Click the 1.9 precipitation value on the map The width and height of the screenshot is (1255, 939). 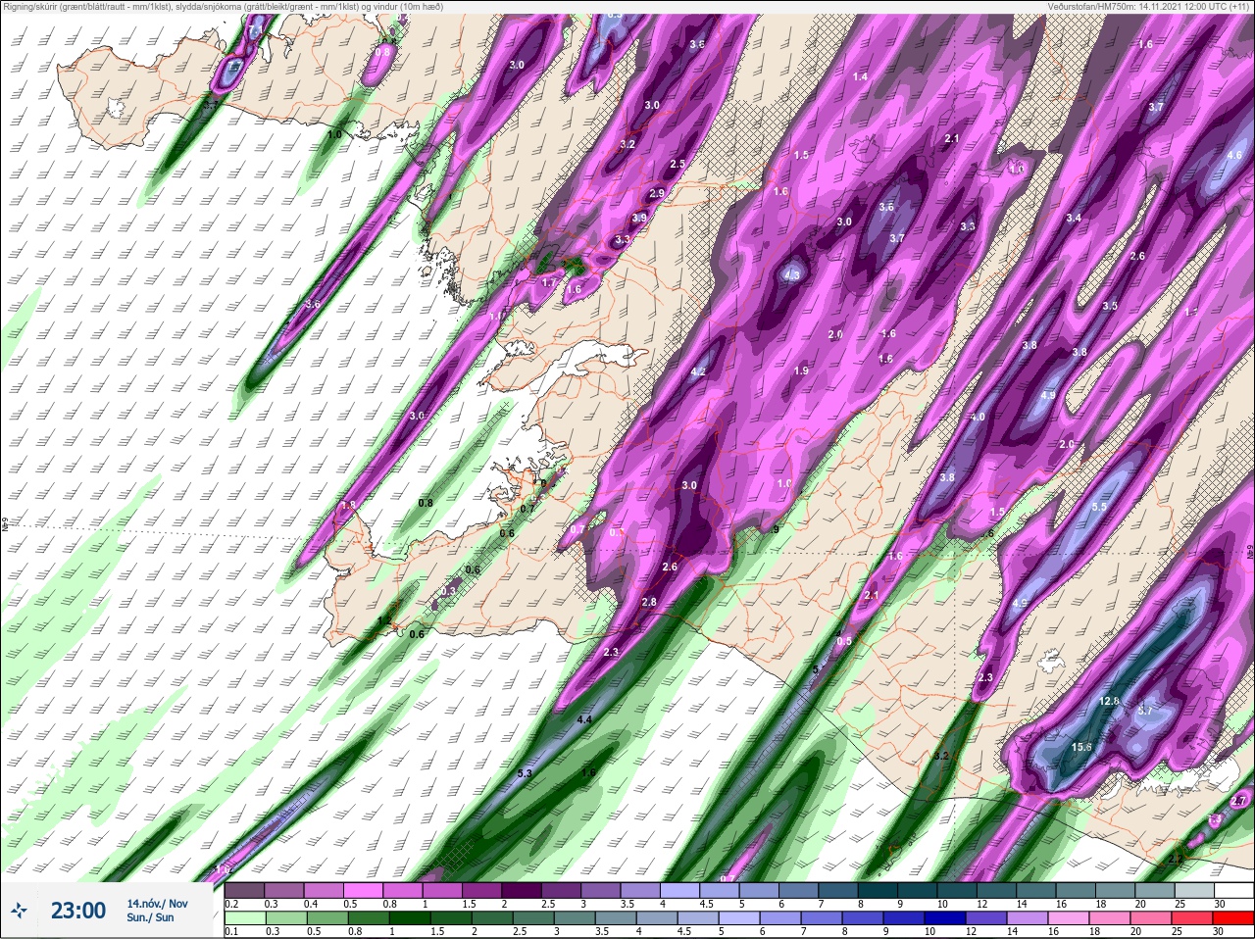tap(801, 371)
